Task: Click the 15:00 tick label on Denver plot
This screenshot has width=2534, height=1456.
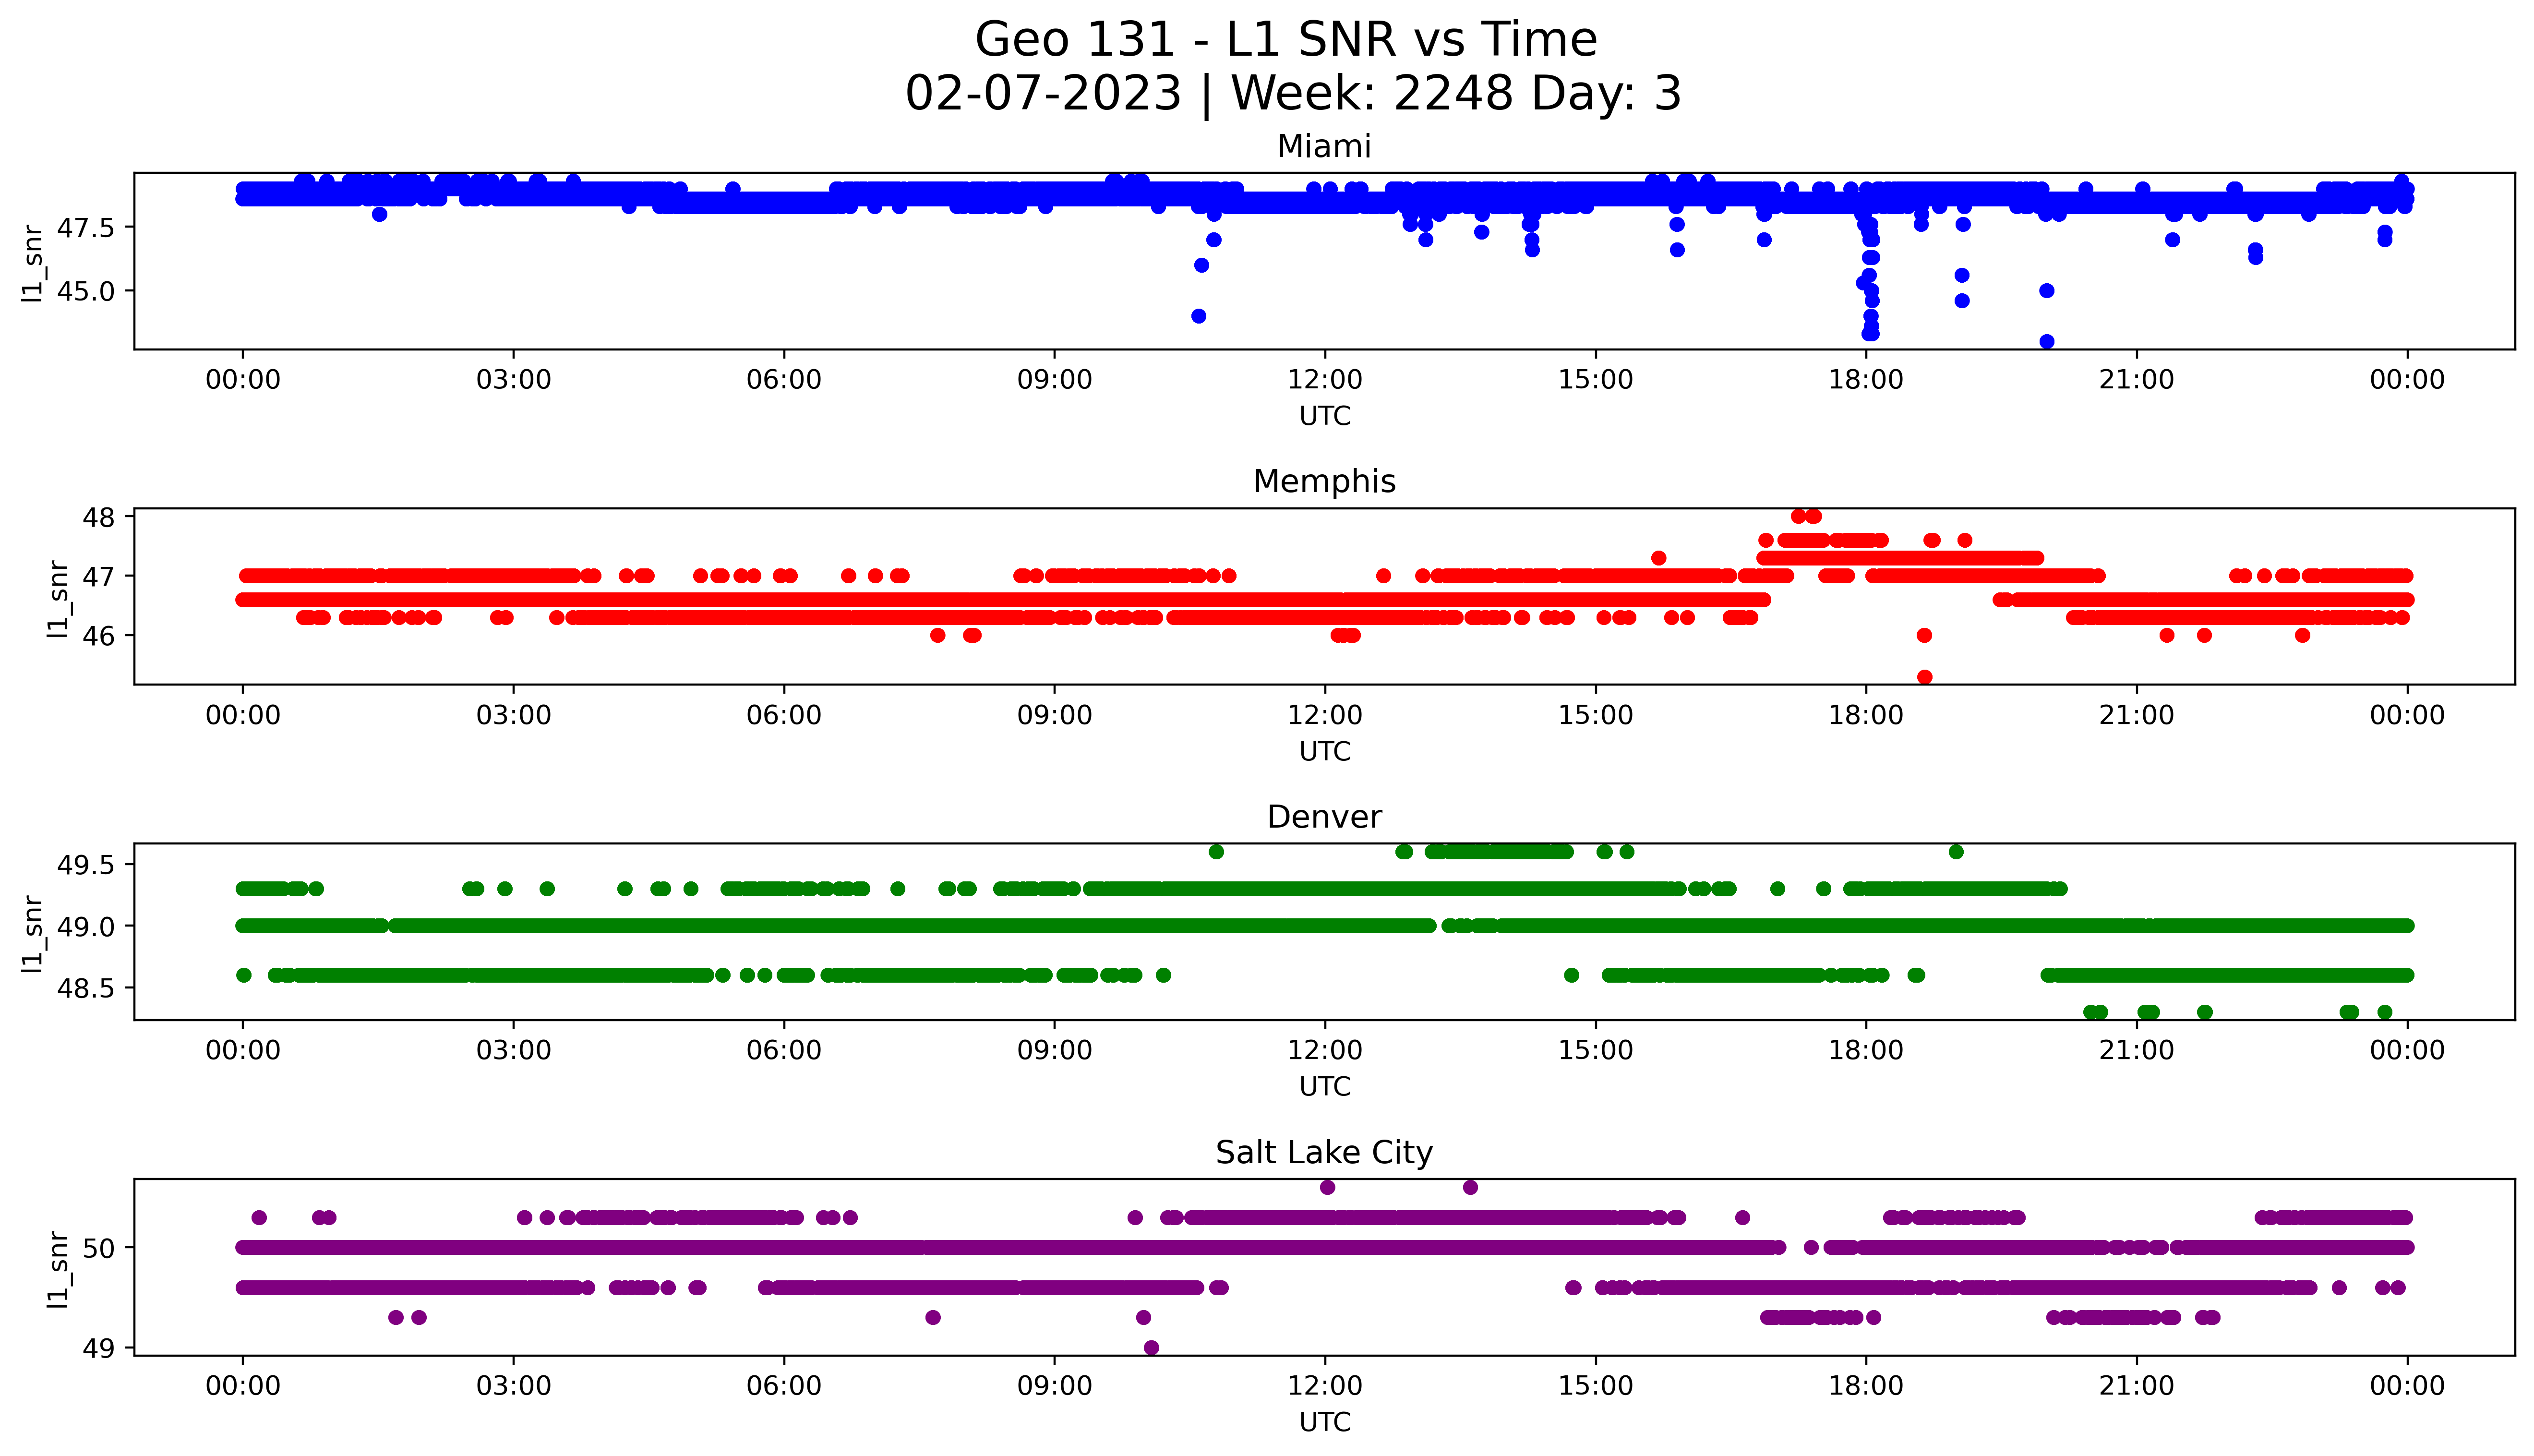Action: 1596,1050
